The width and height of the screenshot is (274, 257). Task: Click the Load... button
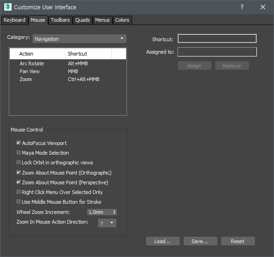(x=163, y=241)
